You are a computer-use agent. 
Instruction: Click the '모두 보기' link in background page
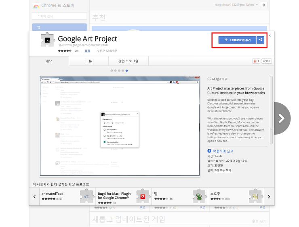(x=259, y=221)
